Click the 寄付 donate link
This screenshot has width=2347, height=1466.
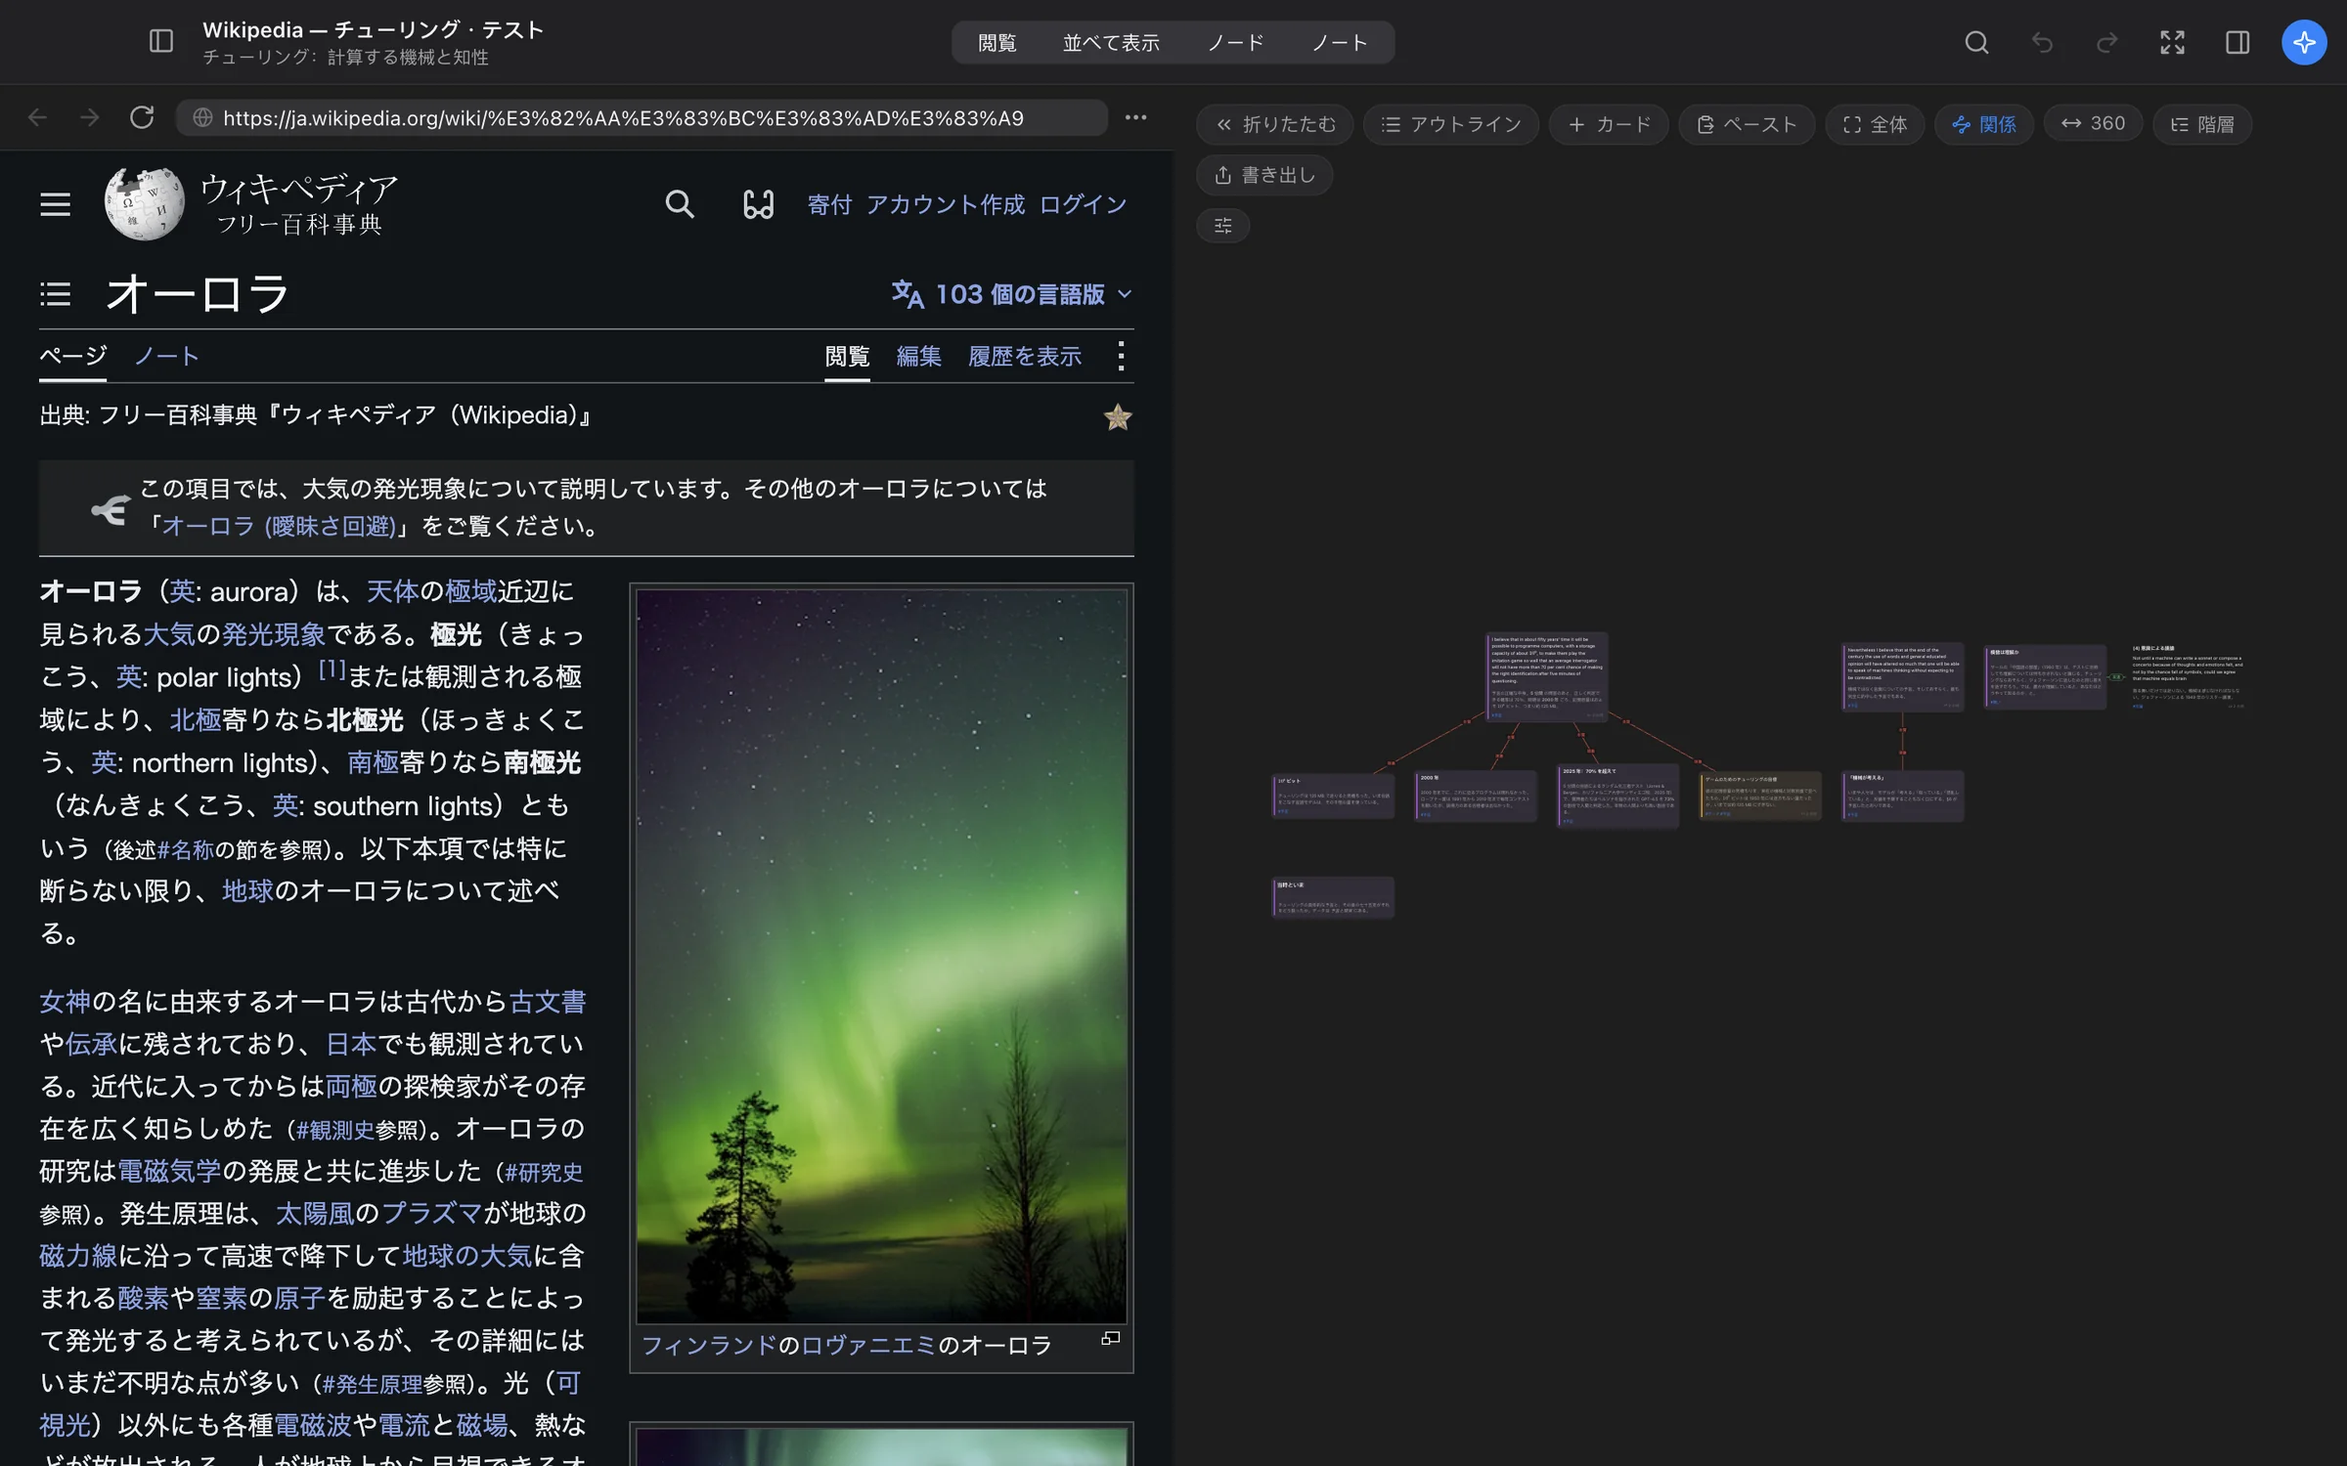click(x=830, y=204)
